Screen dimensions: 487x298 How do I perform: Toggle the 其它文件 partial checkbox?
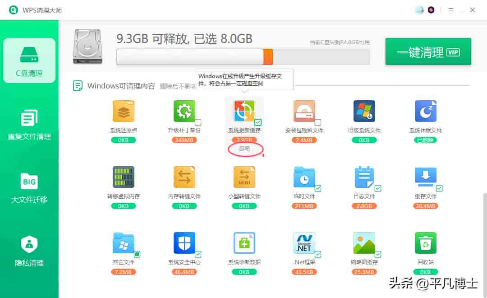point(137,254)
